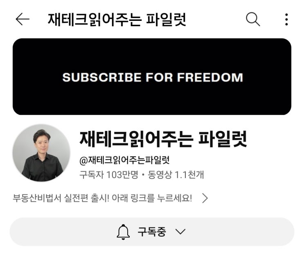Open channel search with magnifier icon

[253, 19]
